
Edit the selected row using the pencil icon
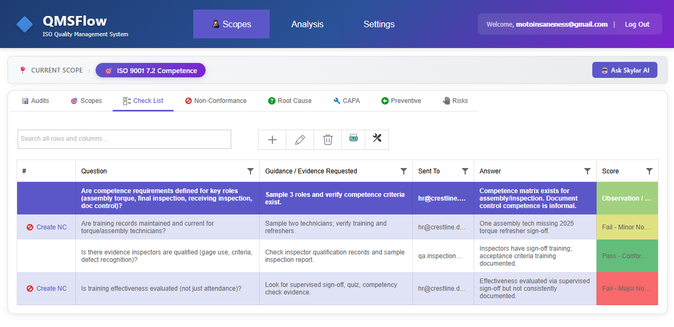pos(300,139)
